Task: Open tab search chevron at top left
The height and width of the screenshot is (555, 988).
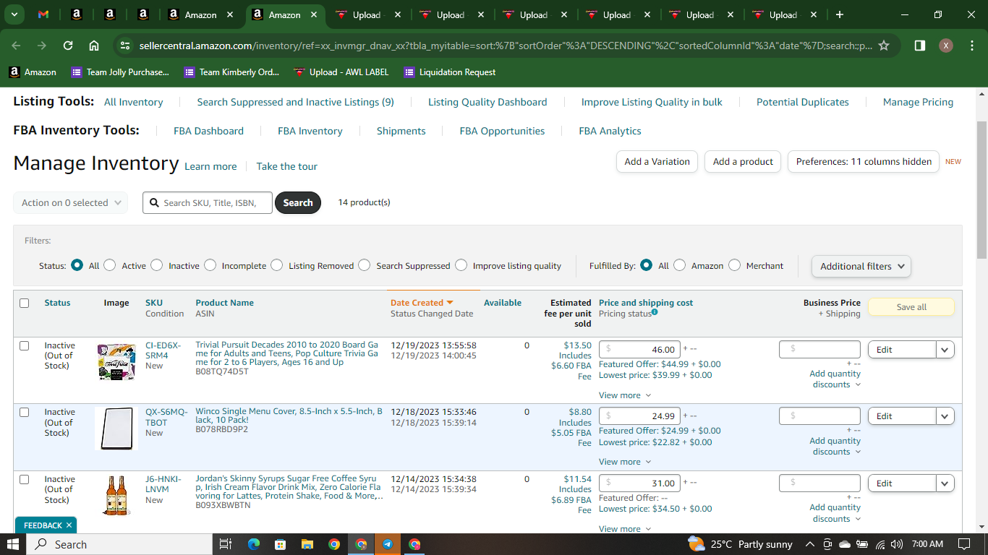Action: [14, 14]
